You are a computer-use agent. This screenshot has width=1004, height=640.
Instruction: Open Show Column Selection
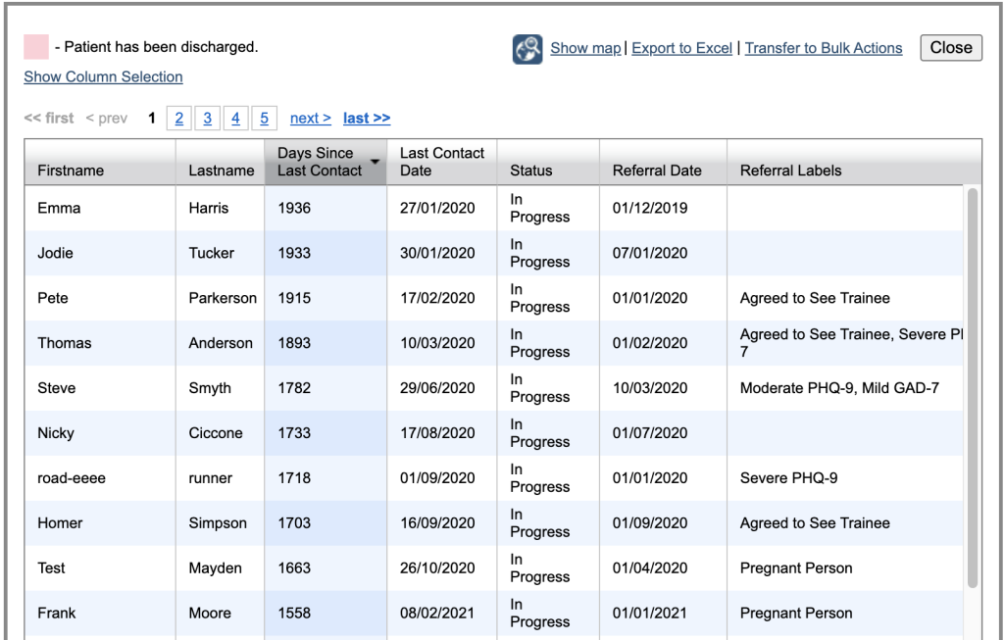pyautogui.click(x=103, y=76)
